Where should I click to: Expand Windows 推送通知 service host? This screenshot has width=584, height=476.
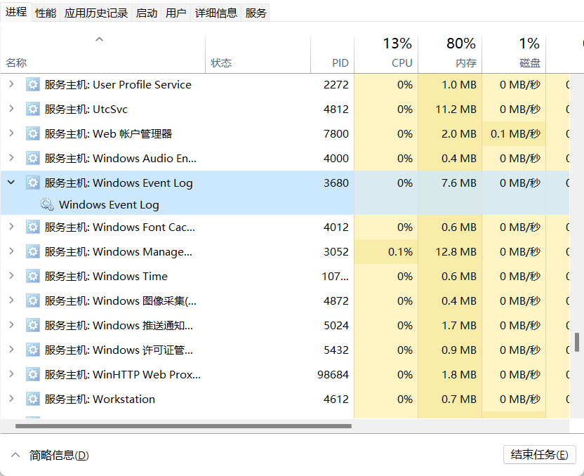pyautogui.click(x=11, y=325)
